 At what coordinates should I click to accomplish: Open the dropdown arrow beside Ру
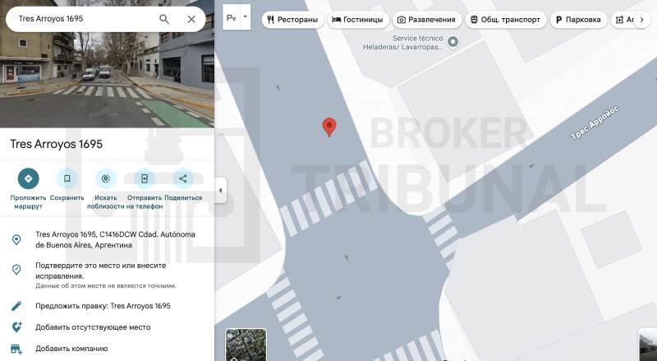point(245,17)
